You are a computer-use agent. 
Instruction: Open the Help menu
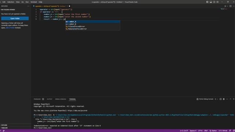tap(40, 2)
